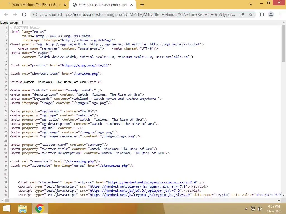Open the network tray icon
The height and width of the screenshot is (214, 286).
pos(253,209)
